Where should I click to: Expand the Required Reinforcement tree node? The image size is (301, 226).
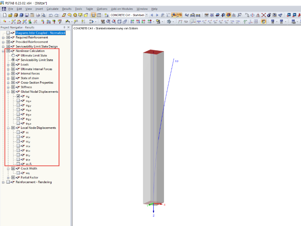[x=3, y=38]
